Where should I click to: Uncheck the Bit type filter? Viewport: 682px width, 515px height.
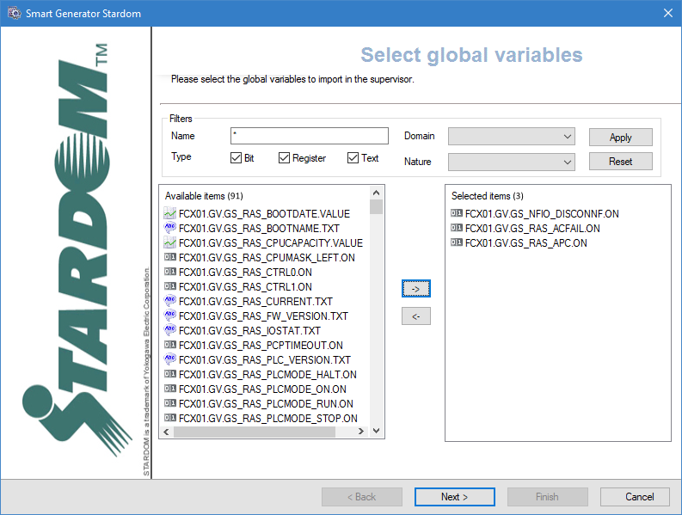pyautogui.click(x=236, y=158)
